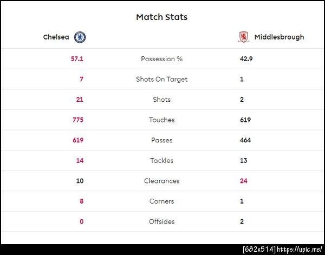Click the Possession % stat label
The image size is (325, 255).
(161, 59)
